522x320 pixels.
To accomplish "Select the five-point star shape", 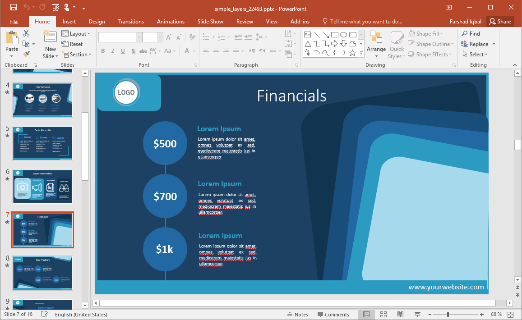I will [x=352, y=53].
